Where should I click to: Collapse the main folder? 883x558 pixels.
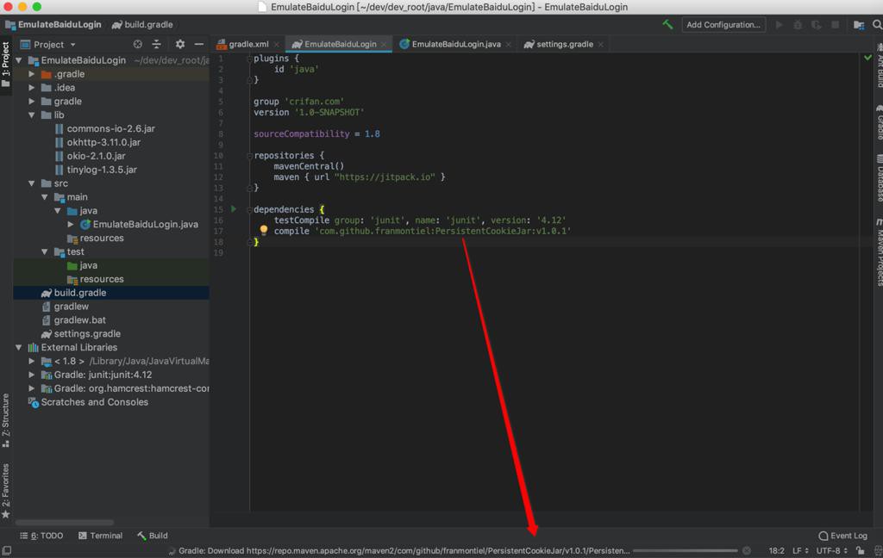(x=45, y=197)
